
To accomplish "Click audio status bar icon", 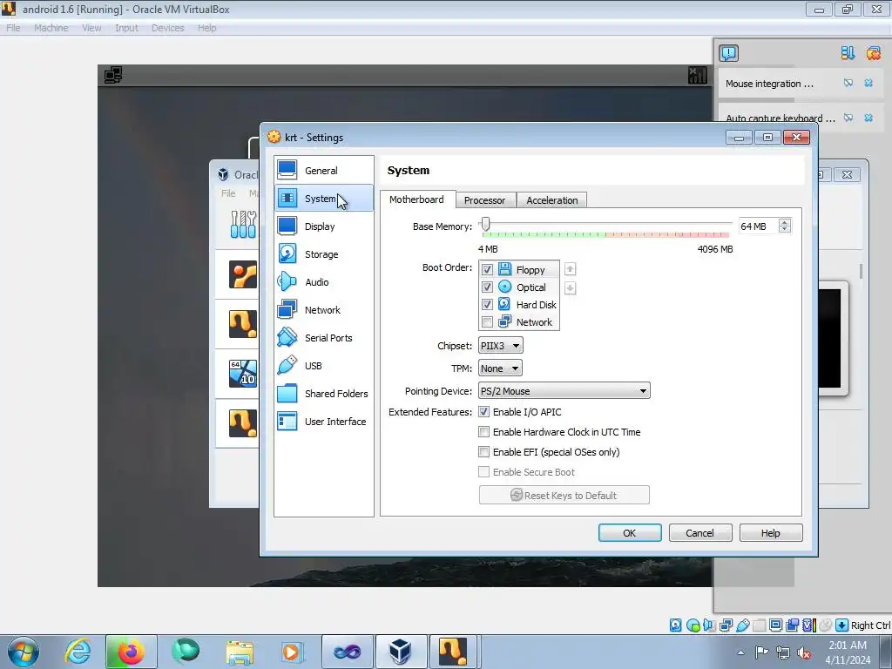I will pos(709,625).
